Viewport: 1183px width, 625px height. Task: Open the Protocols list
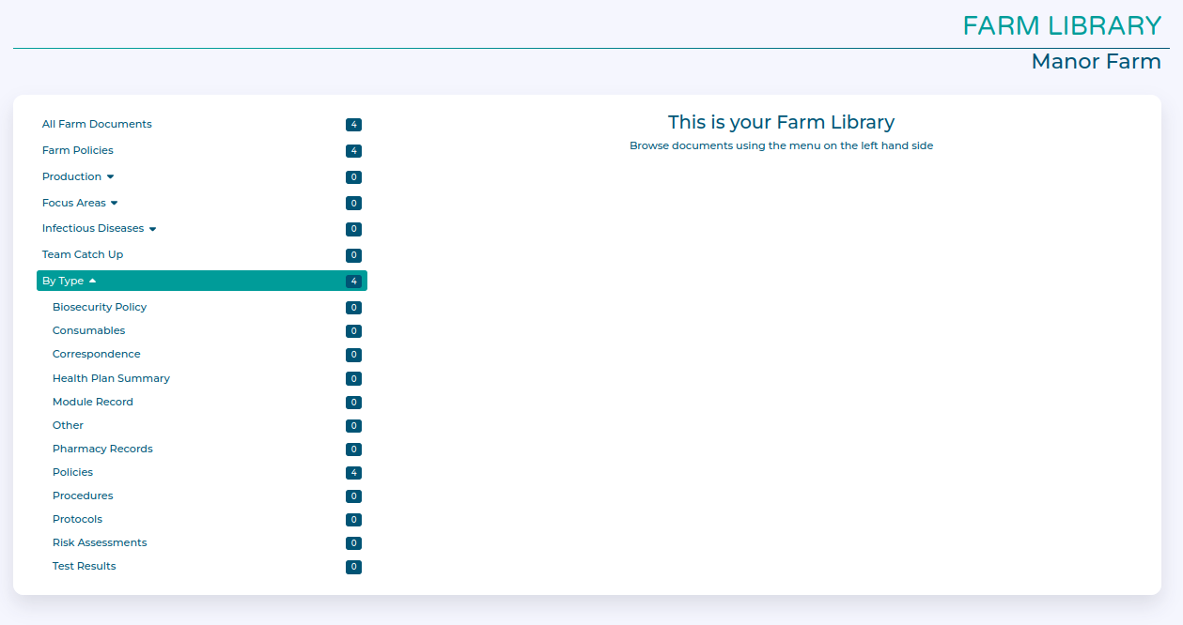tap(77, 519)
